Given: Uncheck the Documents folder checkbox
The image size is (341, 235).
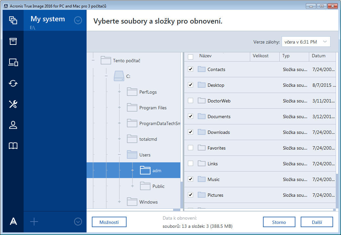Looking at the screenshot, I should click(x=191, y=116).
